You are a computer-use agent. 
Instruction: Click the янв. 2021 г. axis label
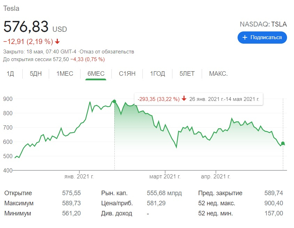coord(79,176)
